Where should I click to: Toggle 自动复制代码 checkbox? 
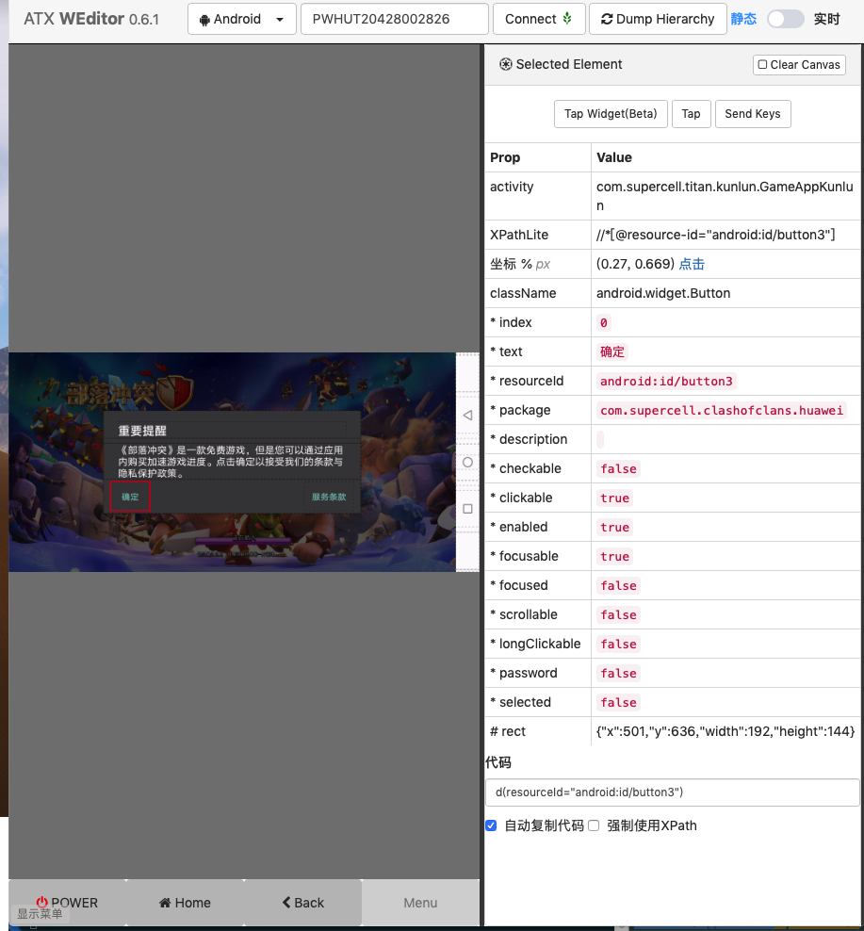491,825
